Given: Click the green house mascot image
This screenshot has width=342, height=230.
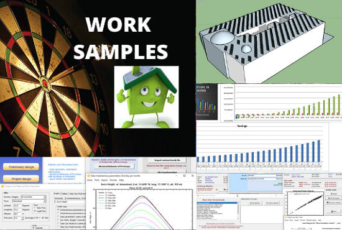Looking at the screenshot, I should (x=147, y=97).
